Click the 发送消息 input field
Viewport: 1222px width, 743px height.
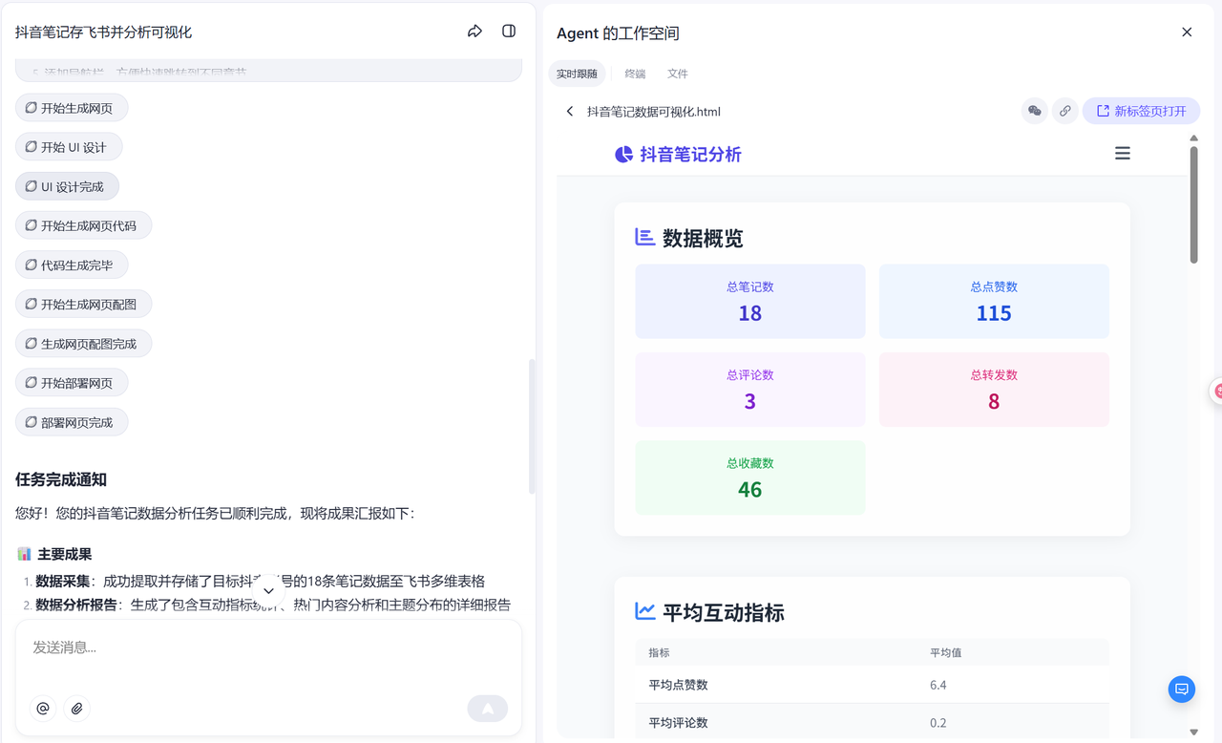coord(267,647)
